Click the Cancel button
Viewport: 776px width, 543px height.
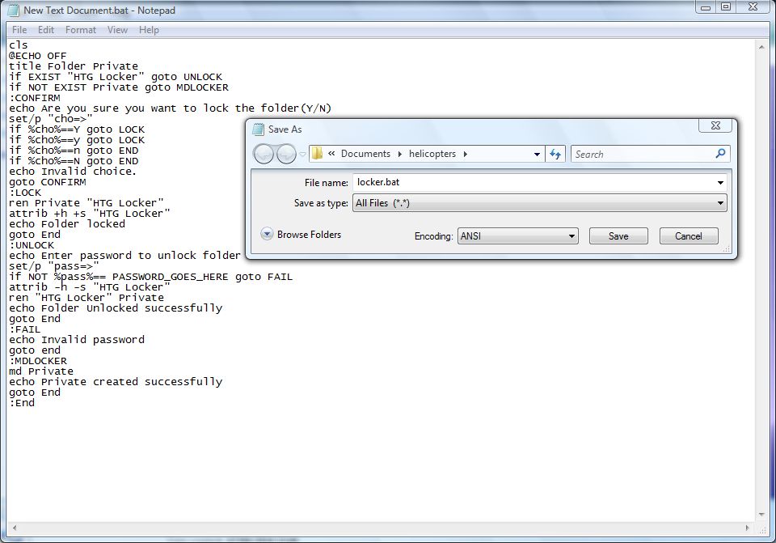point(688,235)
